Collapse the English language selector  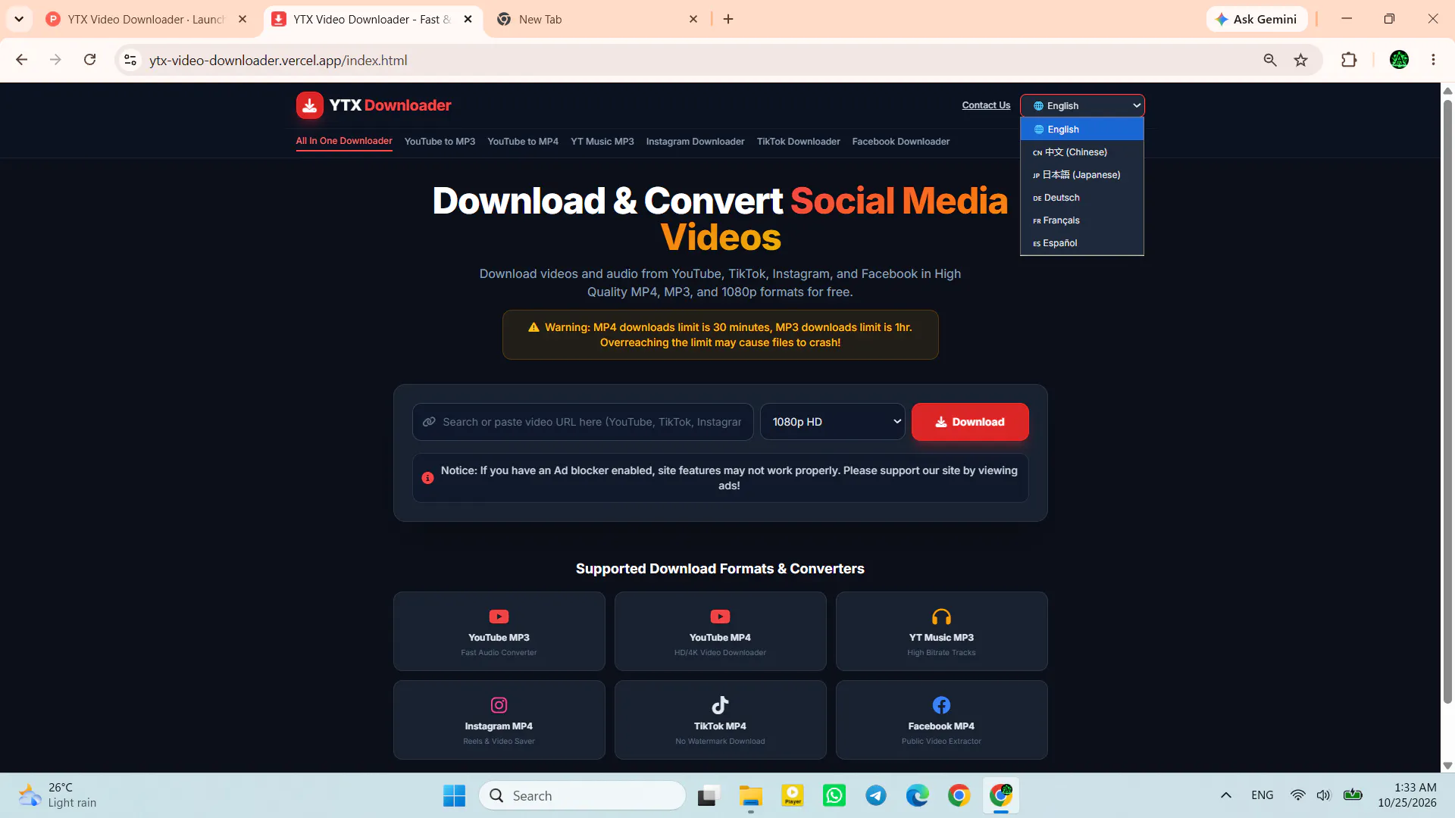1082,105
